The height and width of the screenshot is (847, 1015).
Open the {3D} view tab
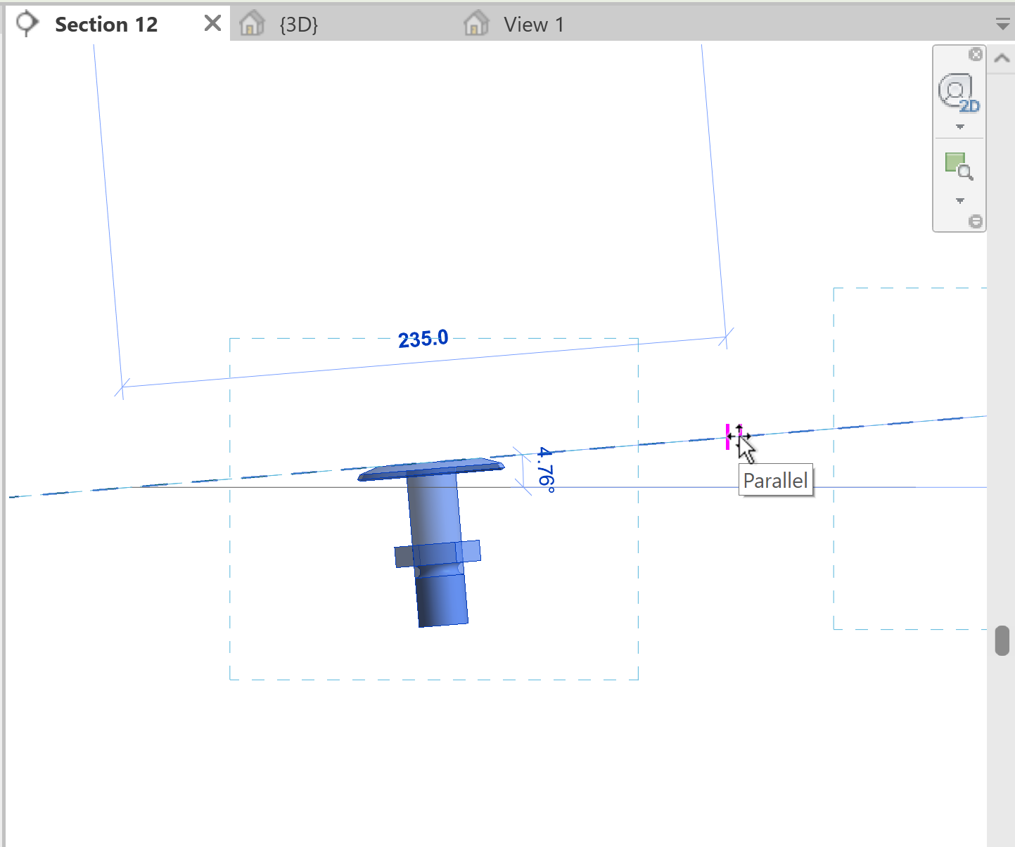pyautogui.click(x=299, y=25)
